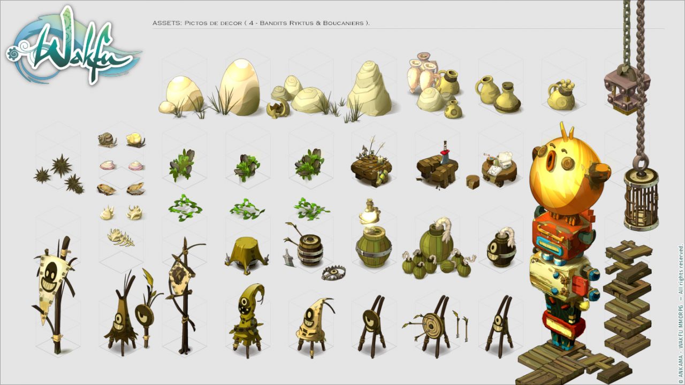685x385 pixels.
Task: Select the metal bear trap
Action: 333,273
